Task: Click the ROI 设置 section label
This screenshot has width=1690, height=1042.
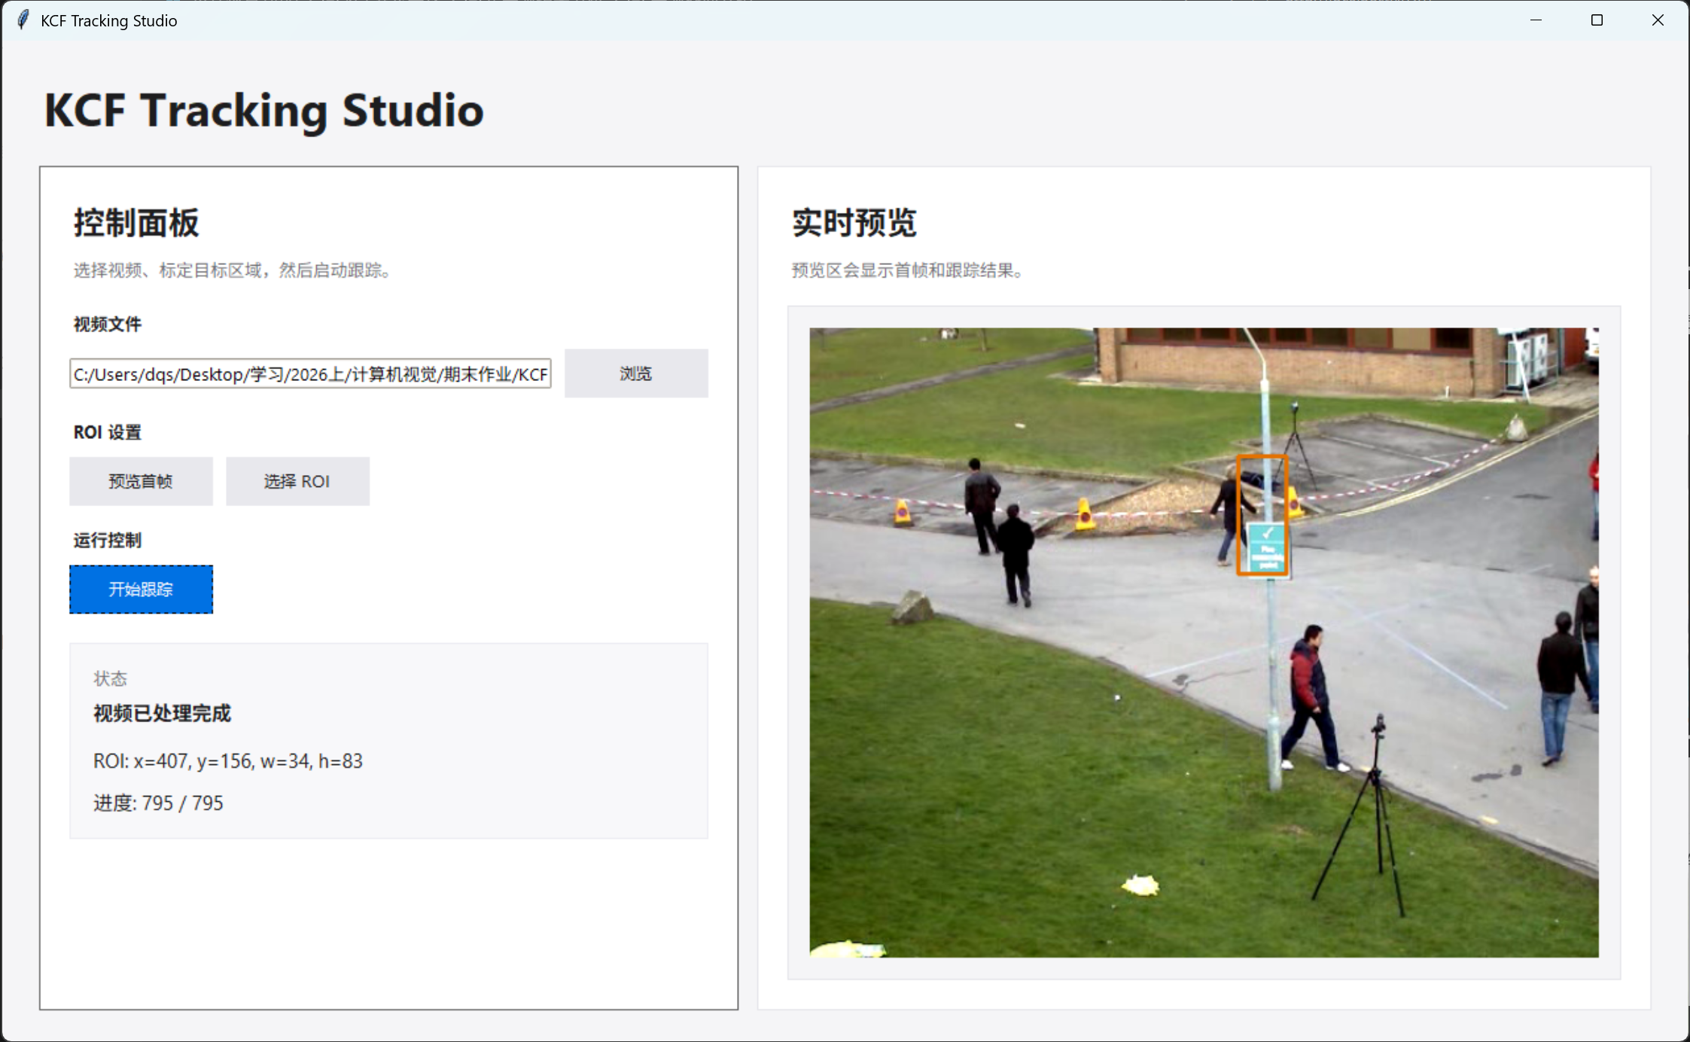Action: 107,432
